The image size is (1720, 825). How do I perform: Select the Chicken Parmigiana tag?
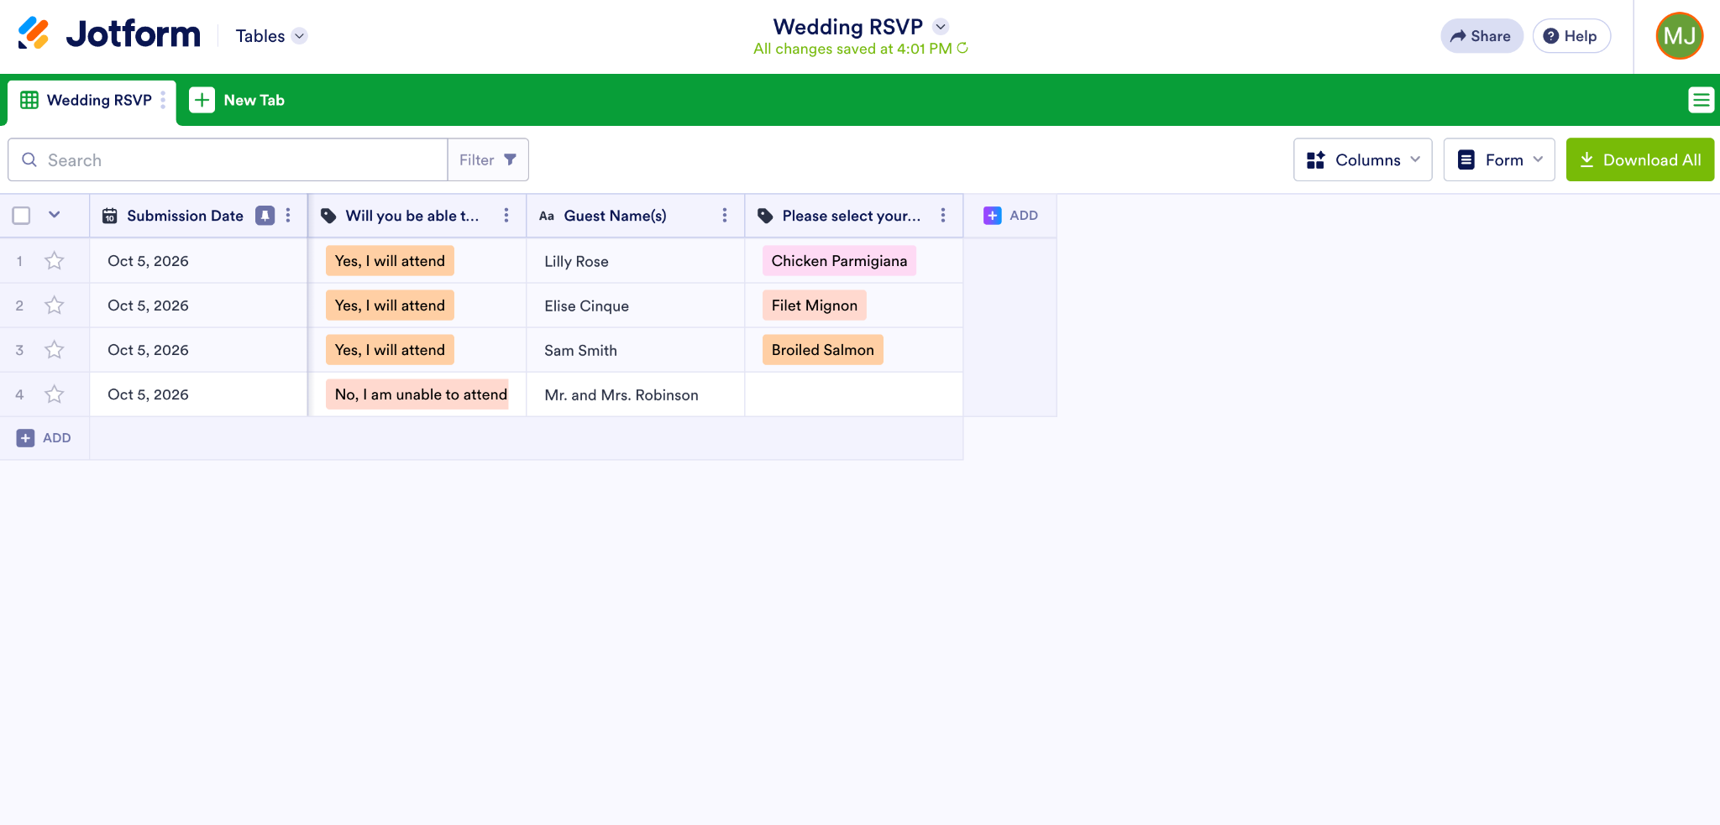839,261
